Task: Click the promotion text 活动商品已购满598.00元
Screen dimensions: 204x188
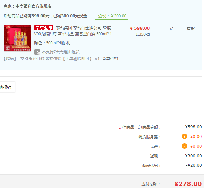Action: (26, 16)
